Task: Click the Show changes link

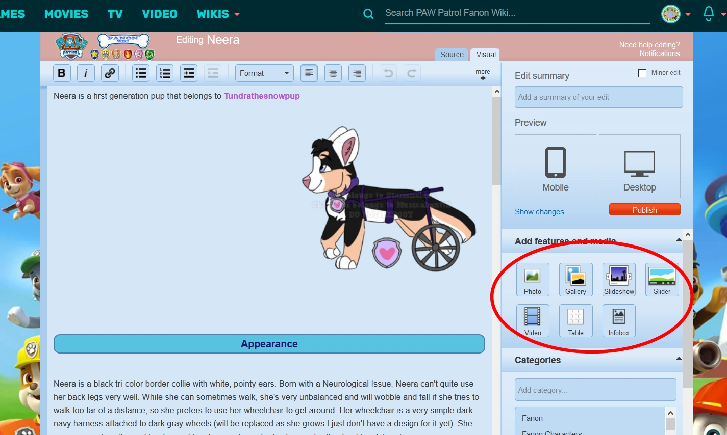Action: (539, 212)
